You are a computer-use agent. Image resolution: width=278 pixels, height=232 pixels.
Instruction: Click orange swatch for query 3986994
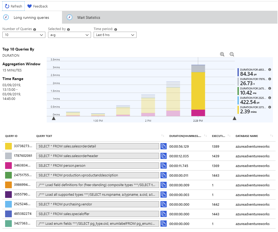8,185
